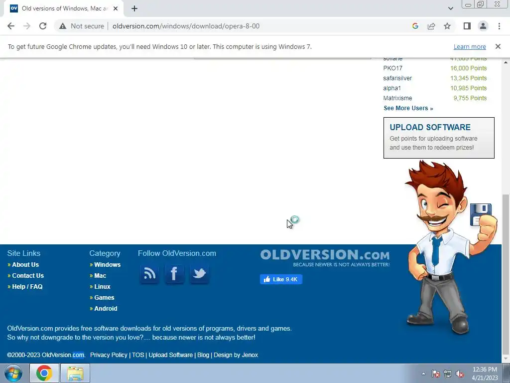Open Chrome three-dot menu
Viewport: 510px width, 383px height.
(x=499, y=26)
